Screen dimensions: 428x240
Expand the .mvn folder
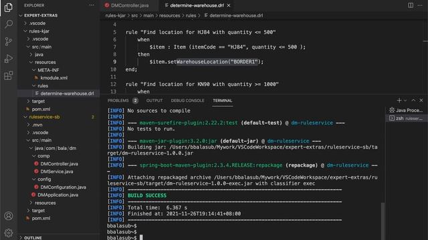coord(37,125)
